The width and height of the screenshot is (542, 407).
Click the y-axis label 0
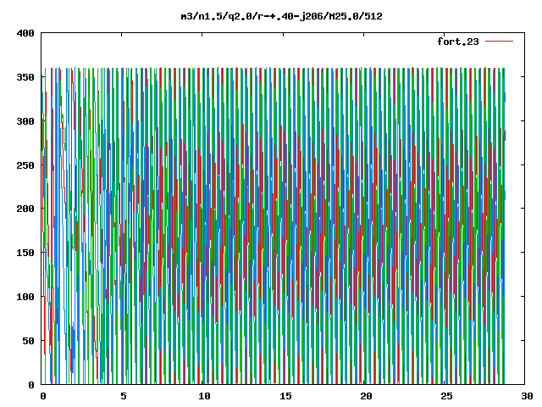(31, 385)
